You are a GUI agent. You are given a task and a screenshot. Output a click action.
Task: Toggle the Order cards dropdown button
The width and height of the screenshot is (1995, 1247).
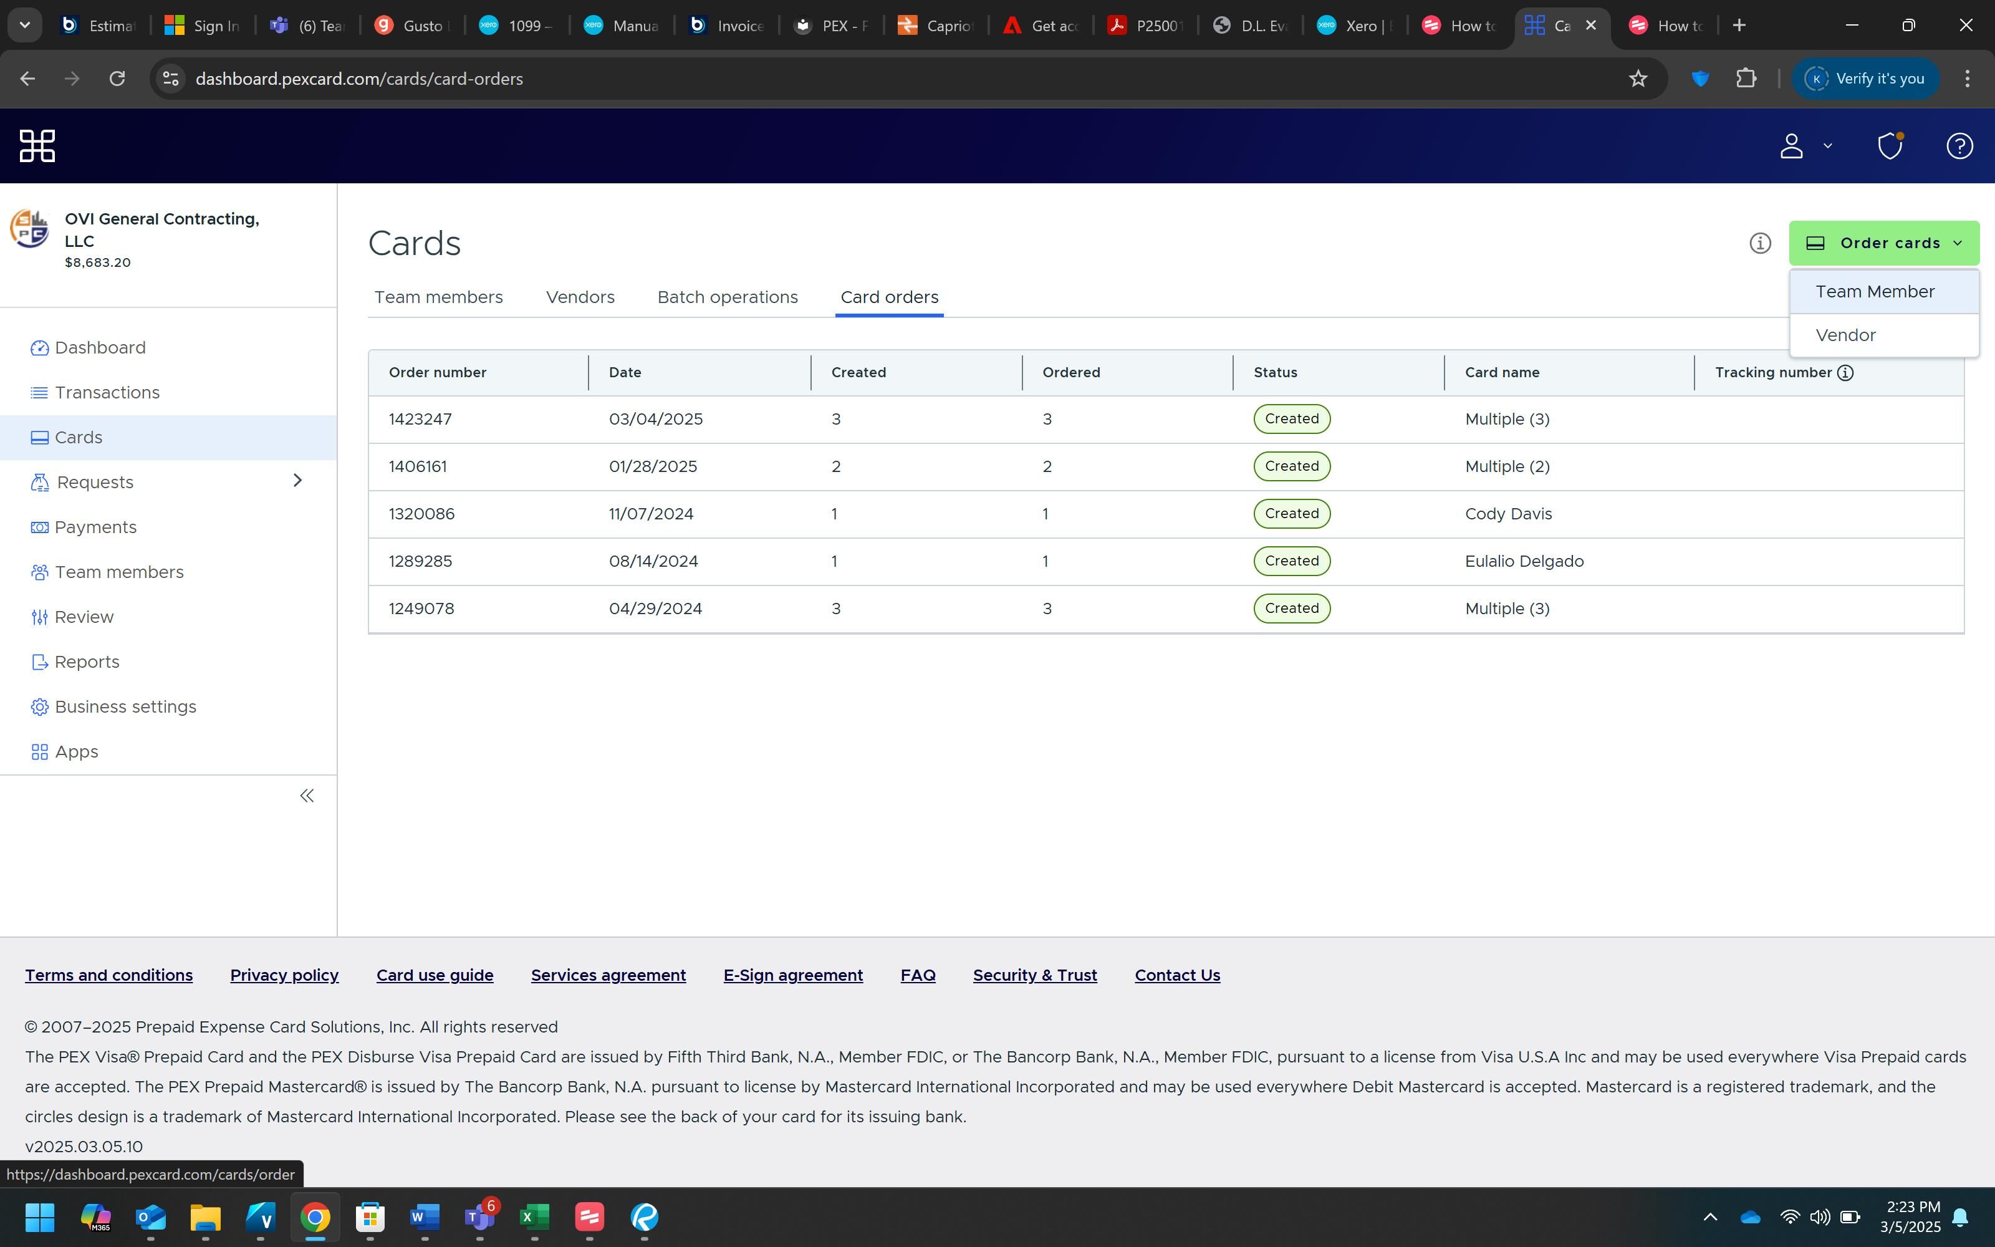click(1883, 243)
